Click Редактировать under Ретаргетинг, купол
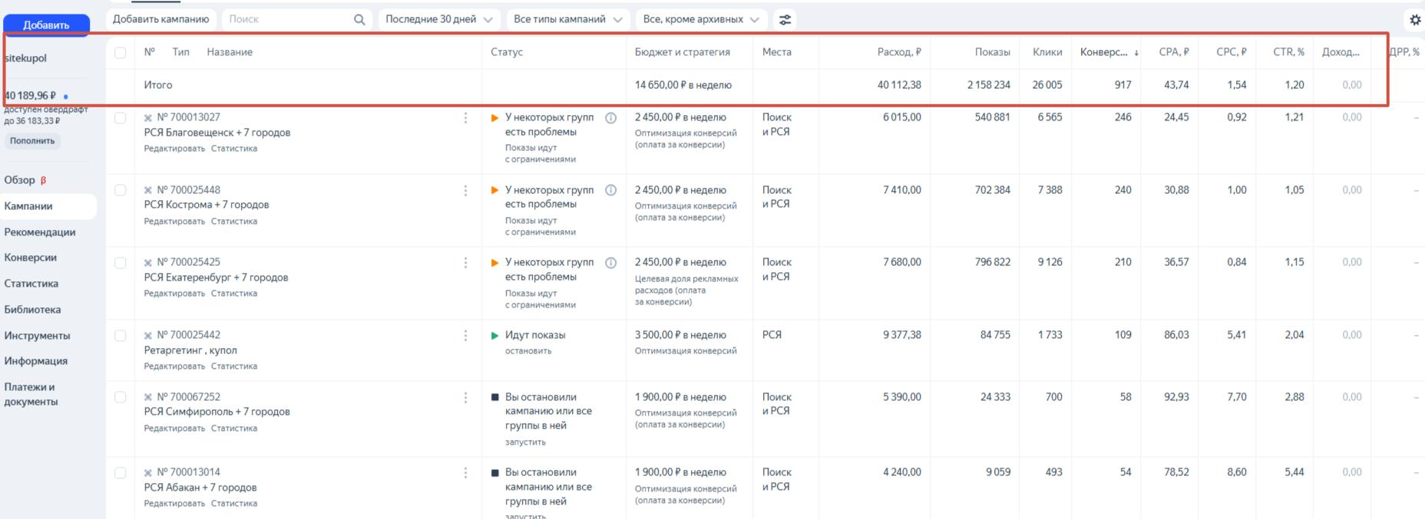This screenshot has width=1425, height=519. (174, 366)
